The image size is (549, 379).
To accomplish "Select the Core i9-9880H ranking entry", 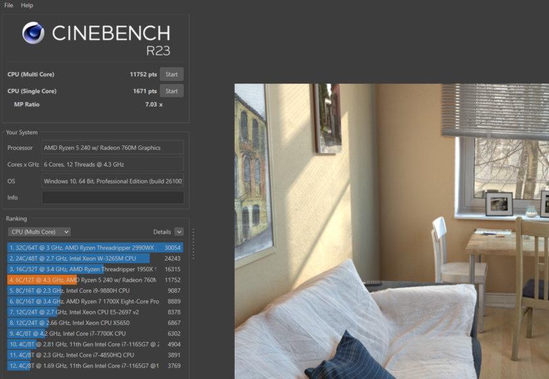I will (95, 290).
